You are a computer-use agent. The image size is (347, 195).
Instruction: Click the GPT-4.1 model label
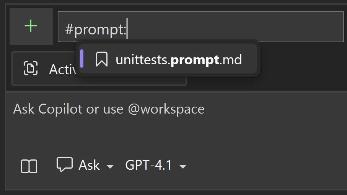coord(148,165)
